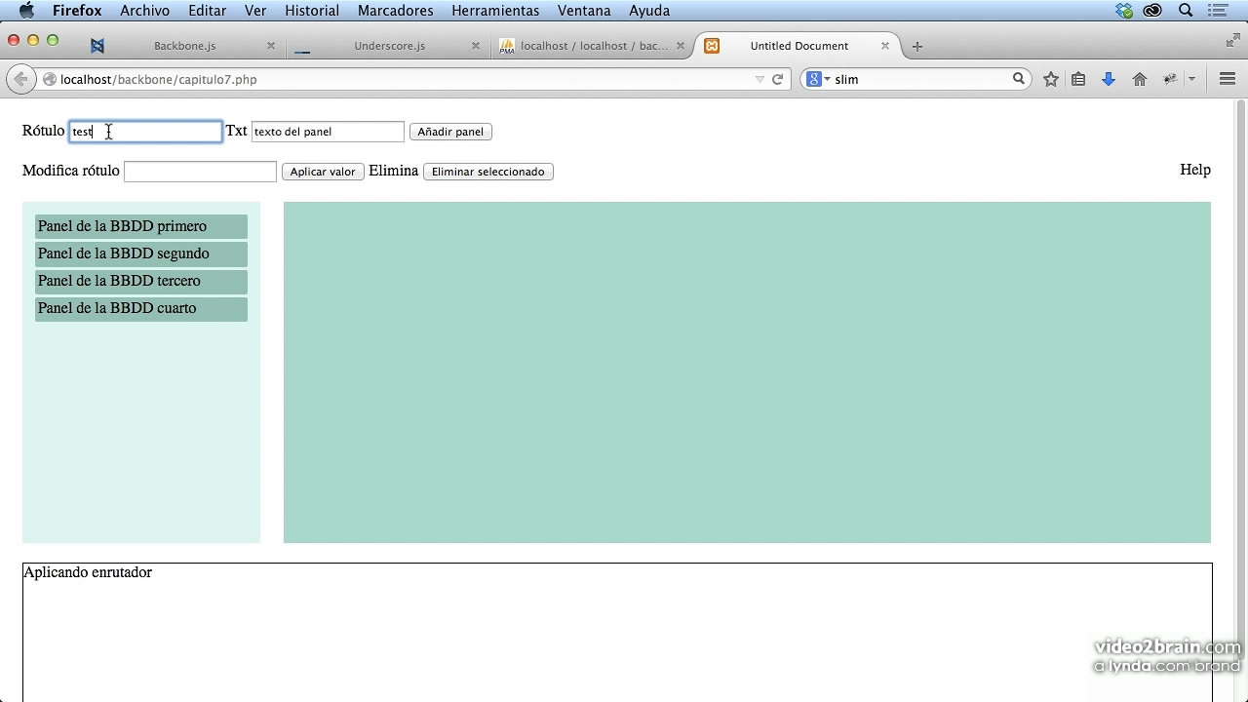This screenshot has height=702, width=1248.
Task: Open the Historial menu
Action: (312, 11)
